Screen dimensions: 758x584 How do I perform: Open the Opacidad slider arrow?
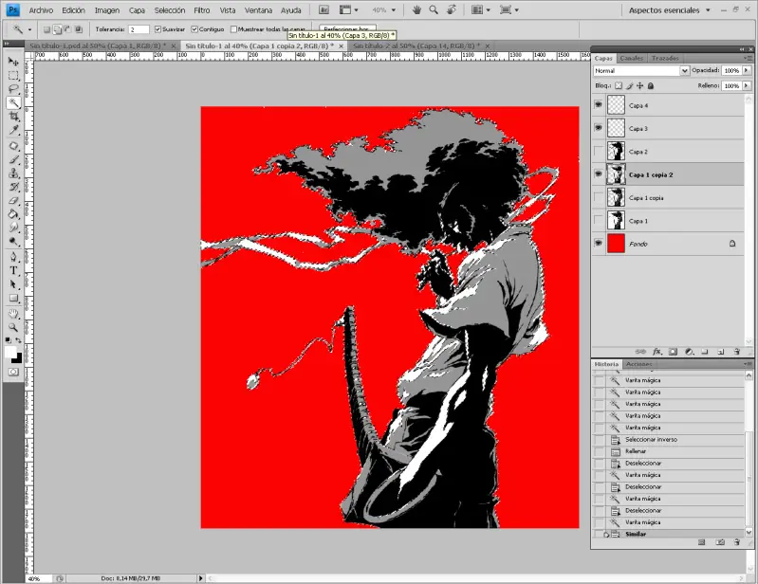(747, 70)
